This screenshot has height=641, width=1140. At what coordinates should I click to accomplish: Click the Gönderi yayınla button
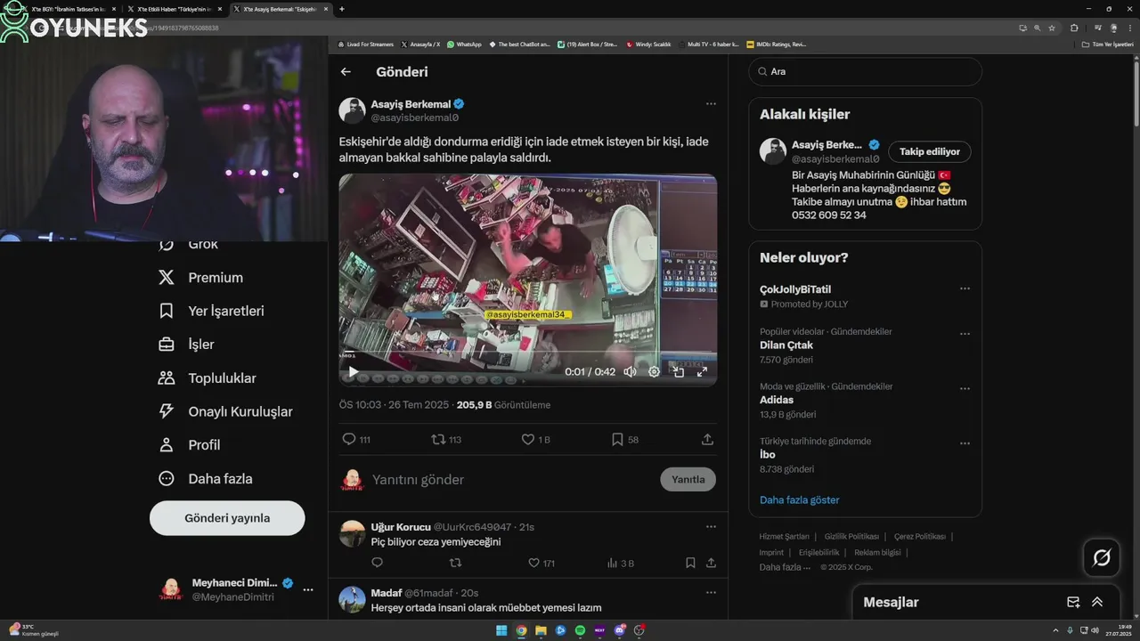click(x=227, y=518)
